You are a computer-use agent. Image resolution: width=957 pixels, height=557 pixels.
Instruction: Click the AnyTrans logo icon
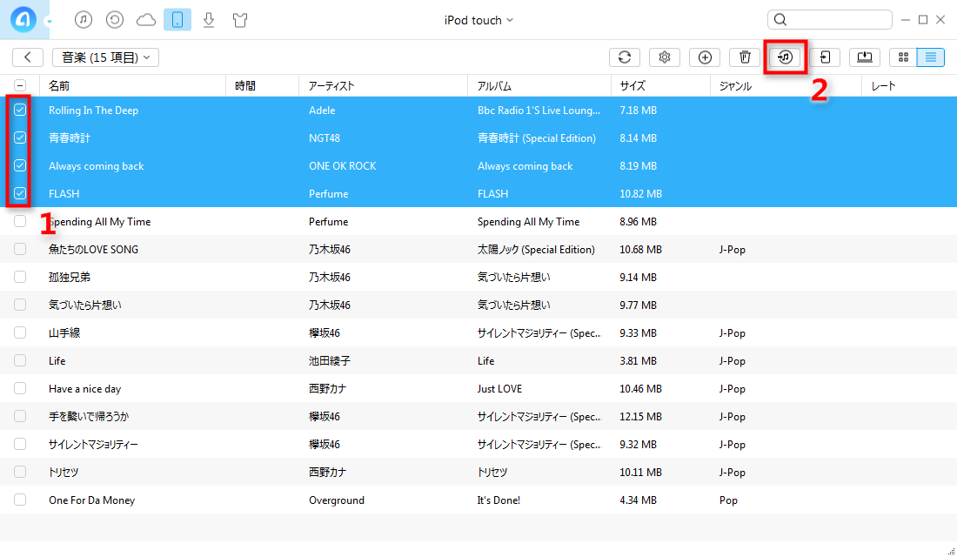23,19
